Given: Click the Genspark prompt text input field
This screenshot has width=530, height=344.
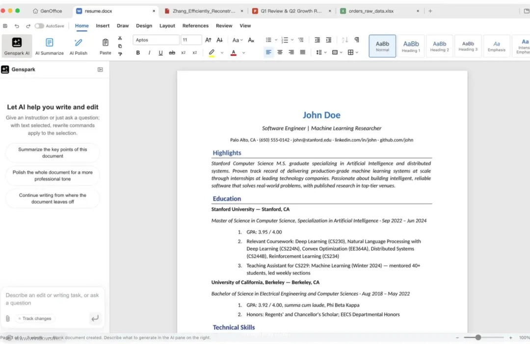Looking at the screenshot, I should click(53, 299).
